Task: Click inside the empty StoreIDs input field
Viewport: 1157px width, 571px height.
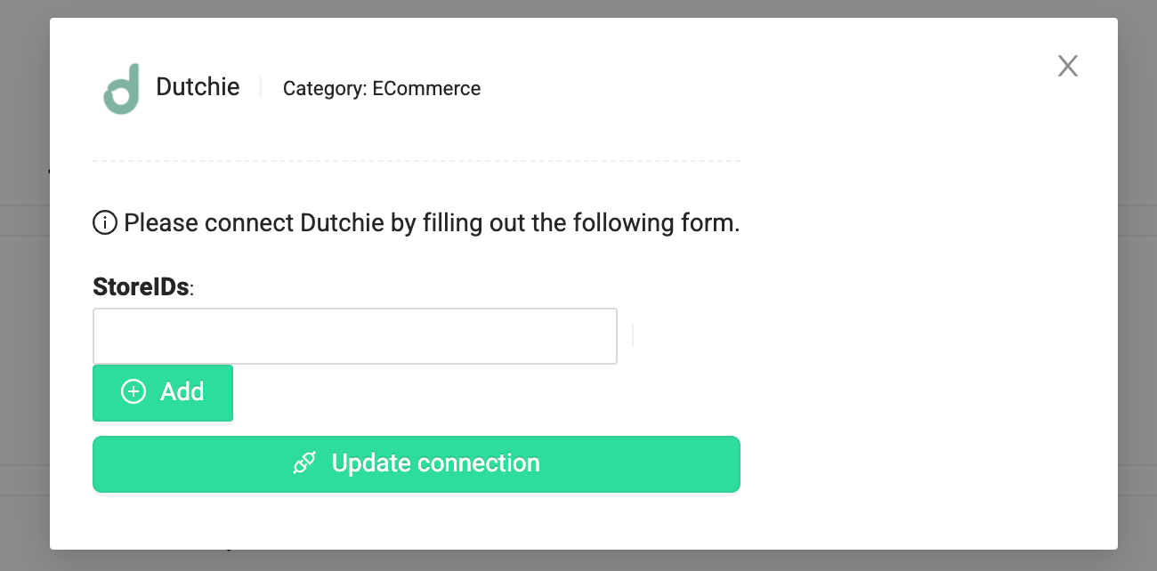Action: 355,335
